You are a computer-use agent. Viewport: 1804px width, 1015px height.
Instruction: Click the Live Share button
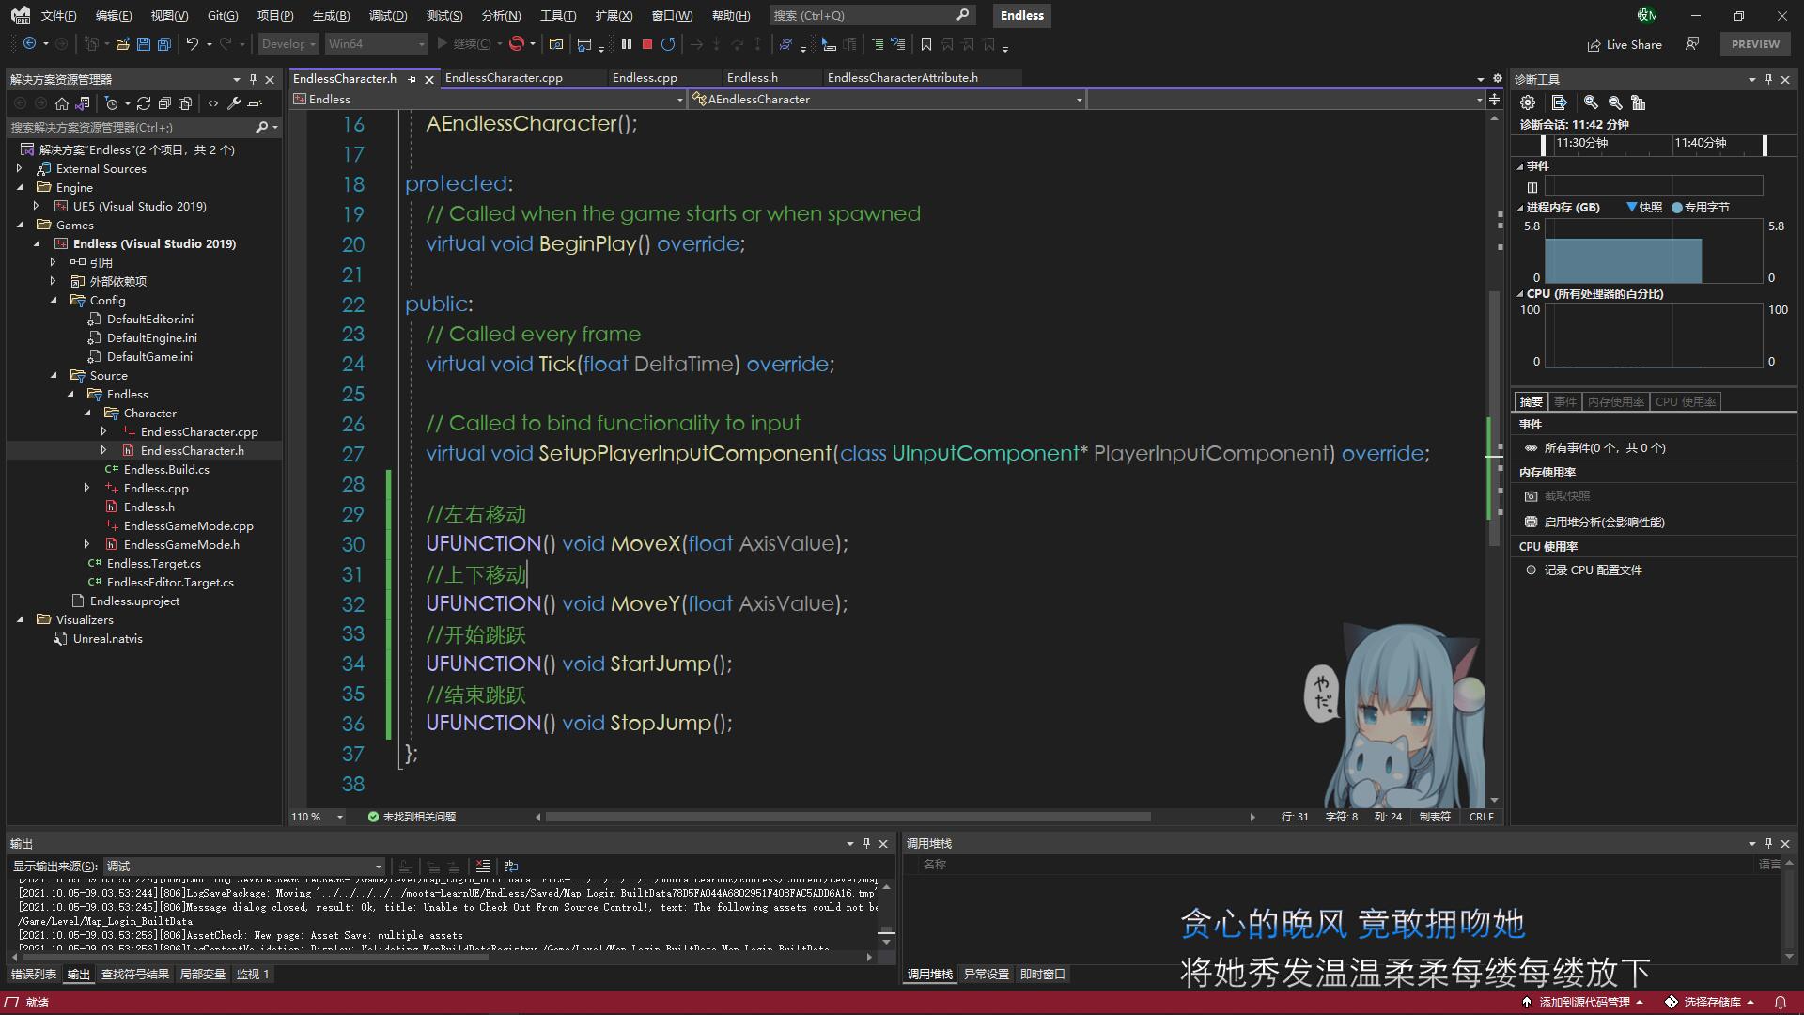click(x=1625, y=44)
